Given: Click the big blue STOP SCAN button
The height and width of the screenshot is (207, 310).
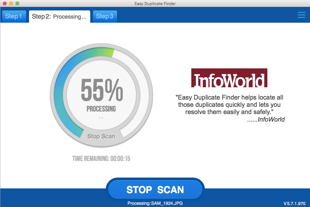Looking at the screenshot, I should [x=155, y=189].
